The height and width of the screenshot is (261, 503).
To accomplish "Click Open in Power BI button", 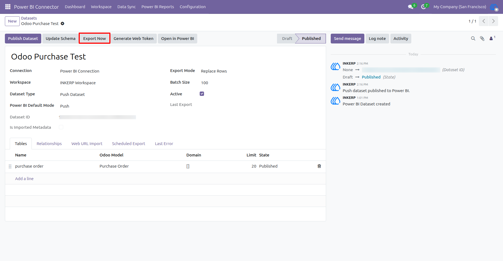I will pyautogui.click(x=177, y=39).
